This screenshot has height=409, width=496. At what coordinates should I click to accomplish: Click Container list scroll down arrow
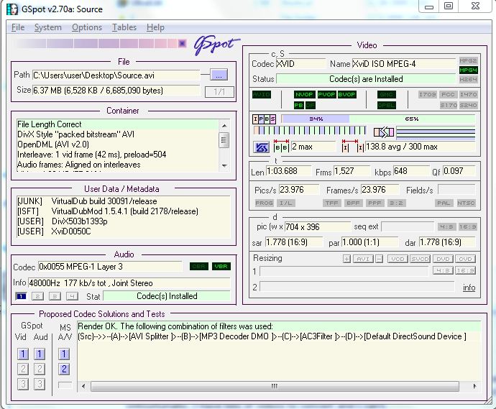point(224,165)
